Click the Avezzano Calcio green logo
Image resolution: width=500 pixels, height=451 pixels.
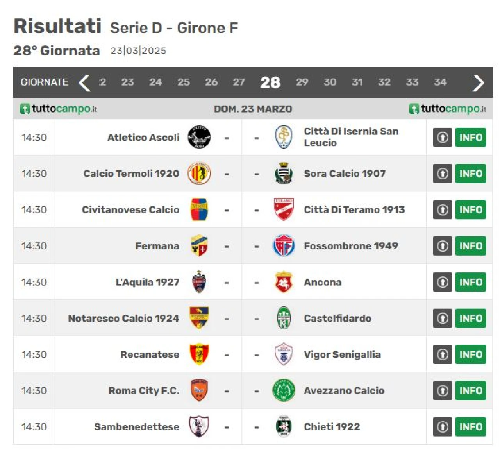coord(284,390)
